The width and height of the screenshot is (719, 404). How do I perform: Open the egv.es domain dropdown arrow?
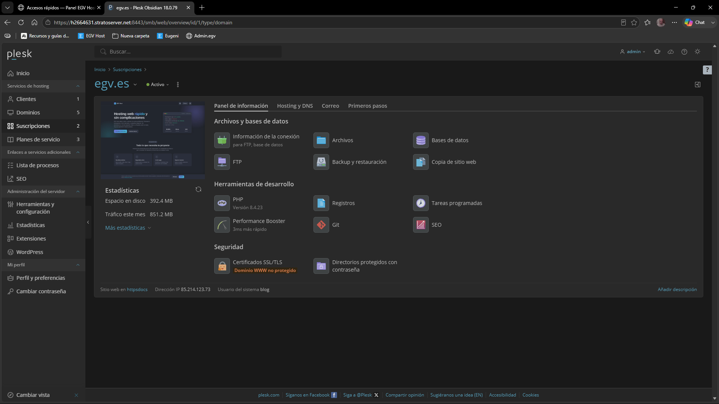click(135, 85)
